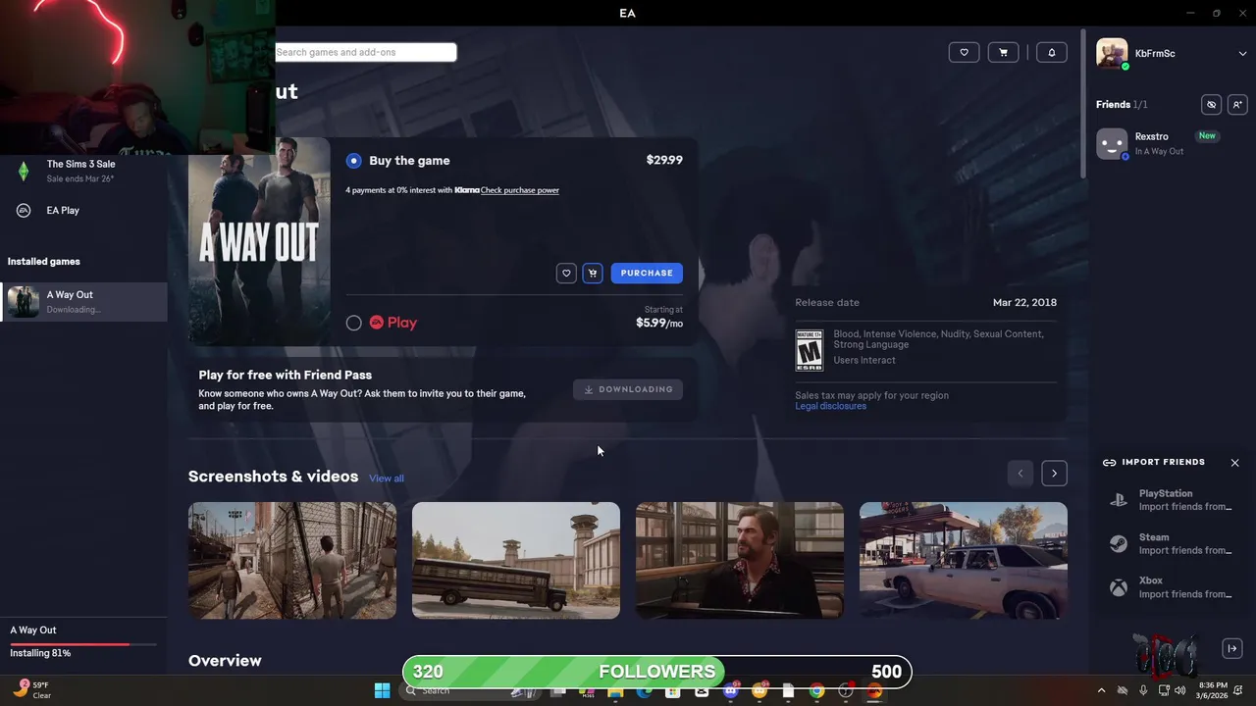Select the EA Play subscription radio option

[354, 323]
